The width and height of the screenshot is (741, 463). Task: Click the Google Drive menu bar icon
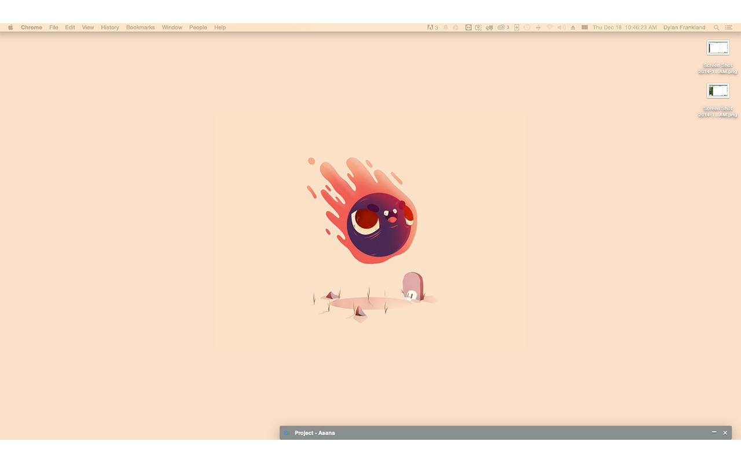pyautogui.click(x=456, y=27)
